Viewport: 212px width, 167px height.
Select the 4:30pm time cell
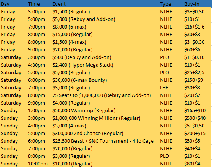(x=36, y=65)
